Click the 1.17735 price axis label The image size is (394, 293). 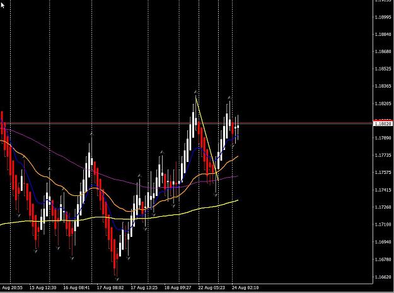point(383,156)
